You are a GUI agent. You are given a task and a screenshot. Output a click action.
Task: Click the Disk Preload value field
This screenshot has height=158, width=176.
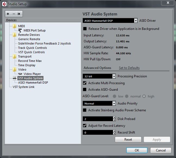click(98, 119)
